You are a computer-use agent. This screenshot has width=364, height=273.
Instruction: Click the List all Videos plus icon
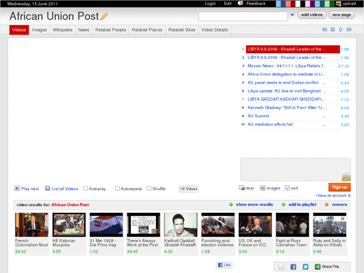click(x=48, y=188)
